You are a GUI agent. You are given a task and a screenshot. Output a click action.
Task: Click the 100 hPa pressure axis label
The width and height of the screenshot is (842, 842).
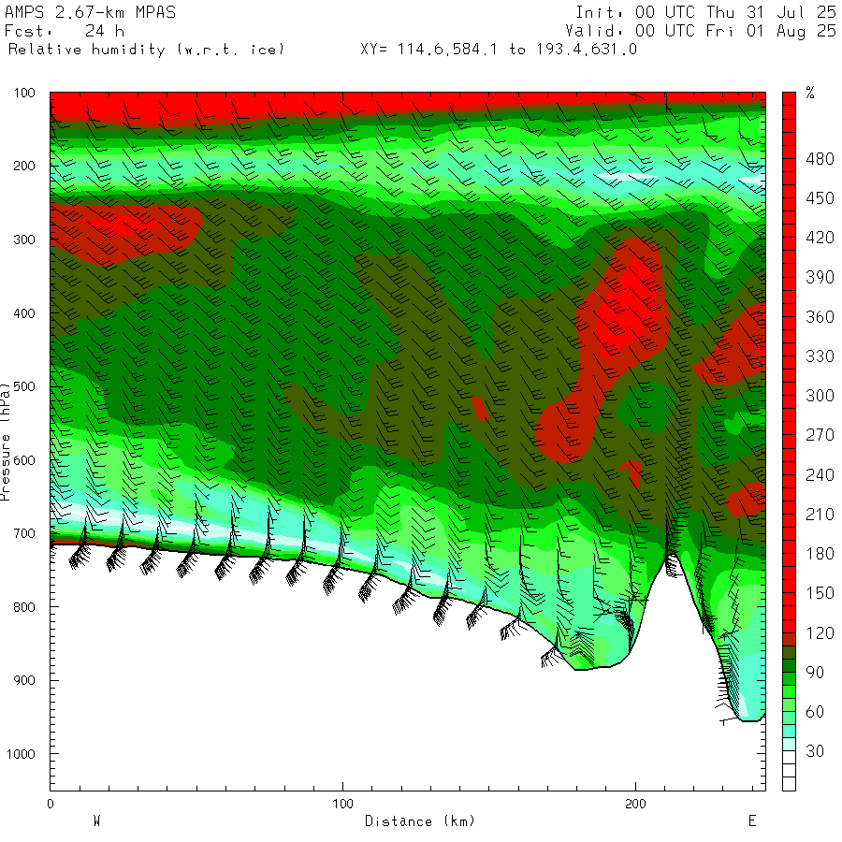pos(24,93)
